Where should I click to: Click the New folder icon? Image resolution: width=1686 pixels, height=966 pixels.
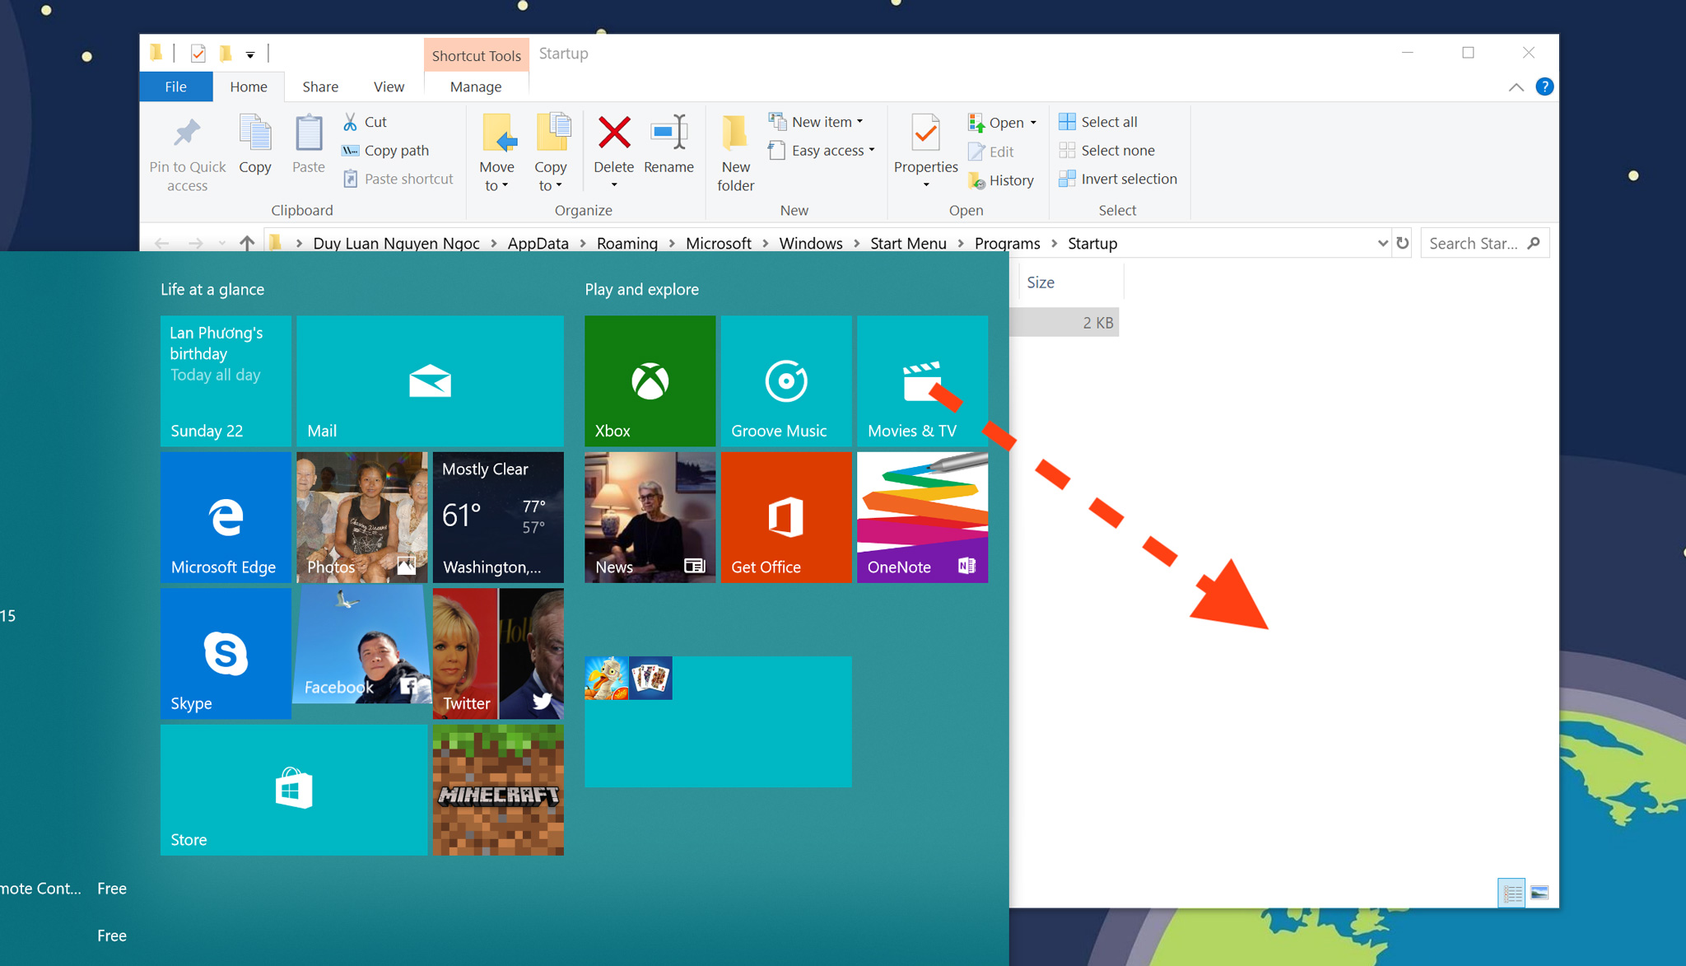(735, 133)
